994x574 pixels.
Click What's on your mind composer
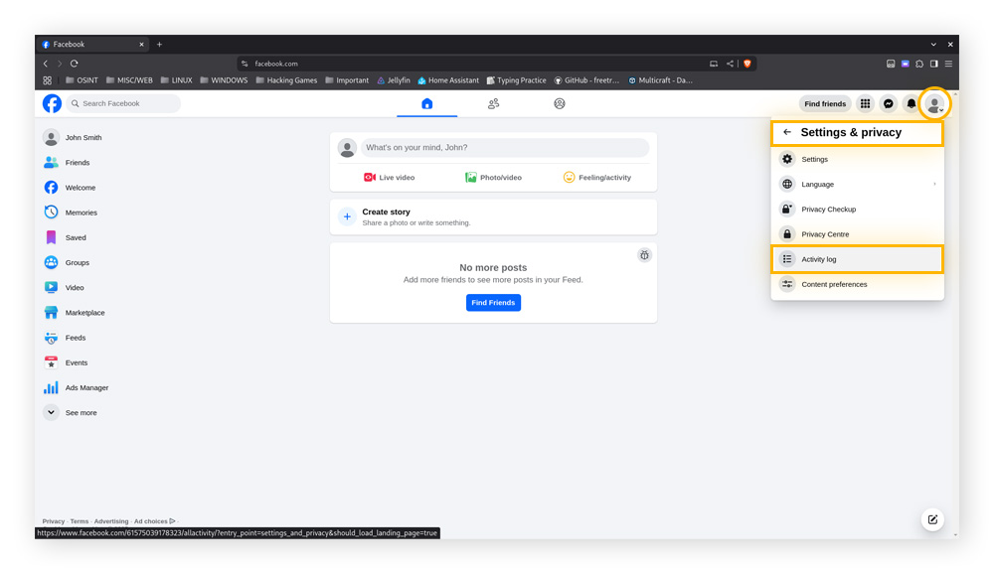tap(505, 148)
